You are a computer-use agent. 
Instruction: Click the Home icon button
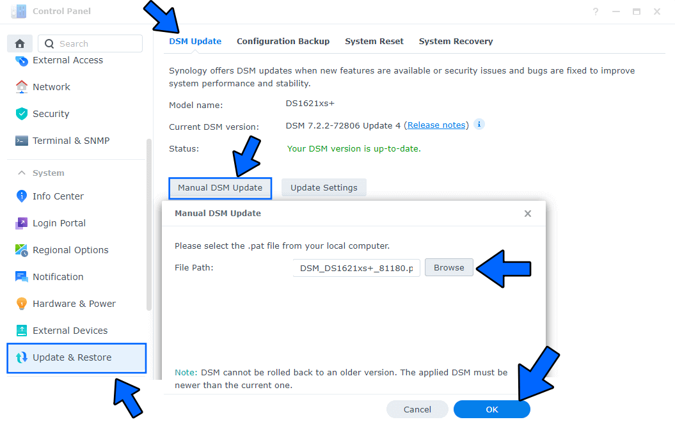pos(20,43)
